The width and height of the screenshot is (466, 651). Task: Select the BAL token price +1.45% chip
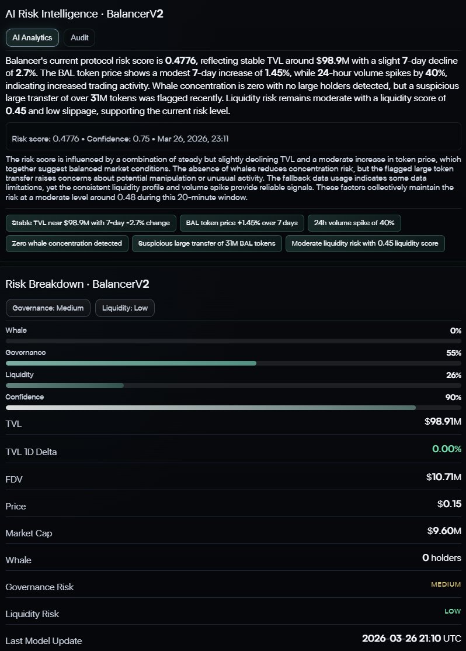[x=241, y=223]
